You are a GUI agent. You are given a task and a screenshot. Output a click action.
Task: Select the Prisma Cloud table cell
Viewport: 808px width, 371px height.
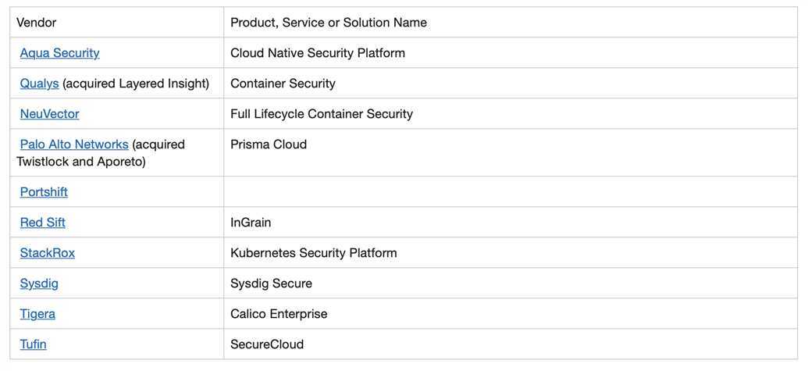click(x=511, y=152)
